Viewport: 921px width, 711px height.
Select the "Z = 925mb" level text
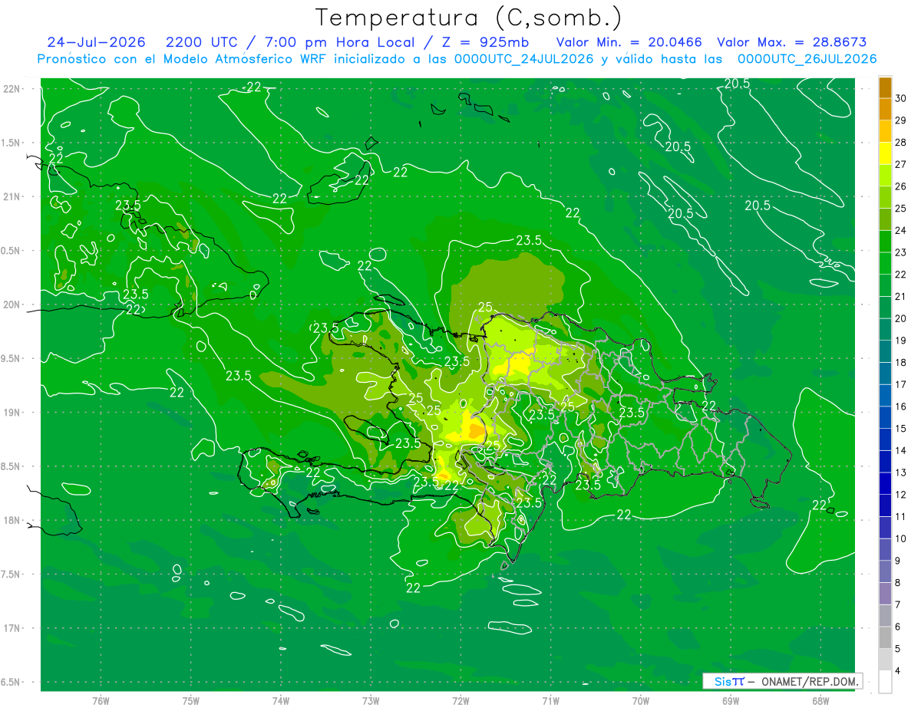click(486, 42)
